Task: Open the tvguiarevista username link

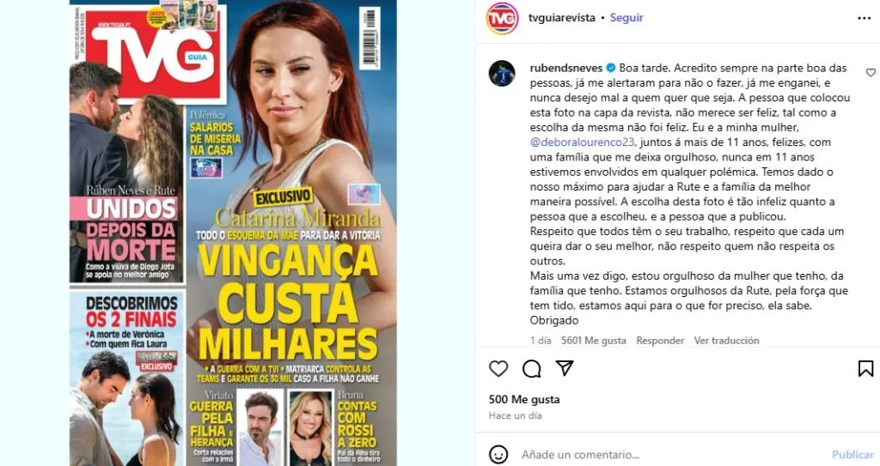Action: pos(561,17)
